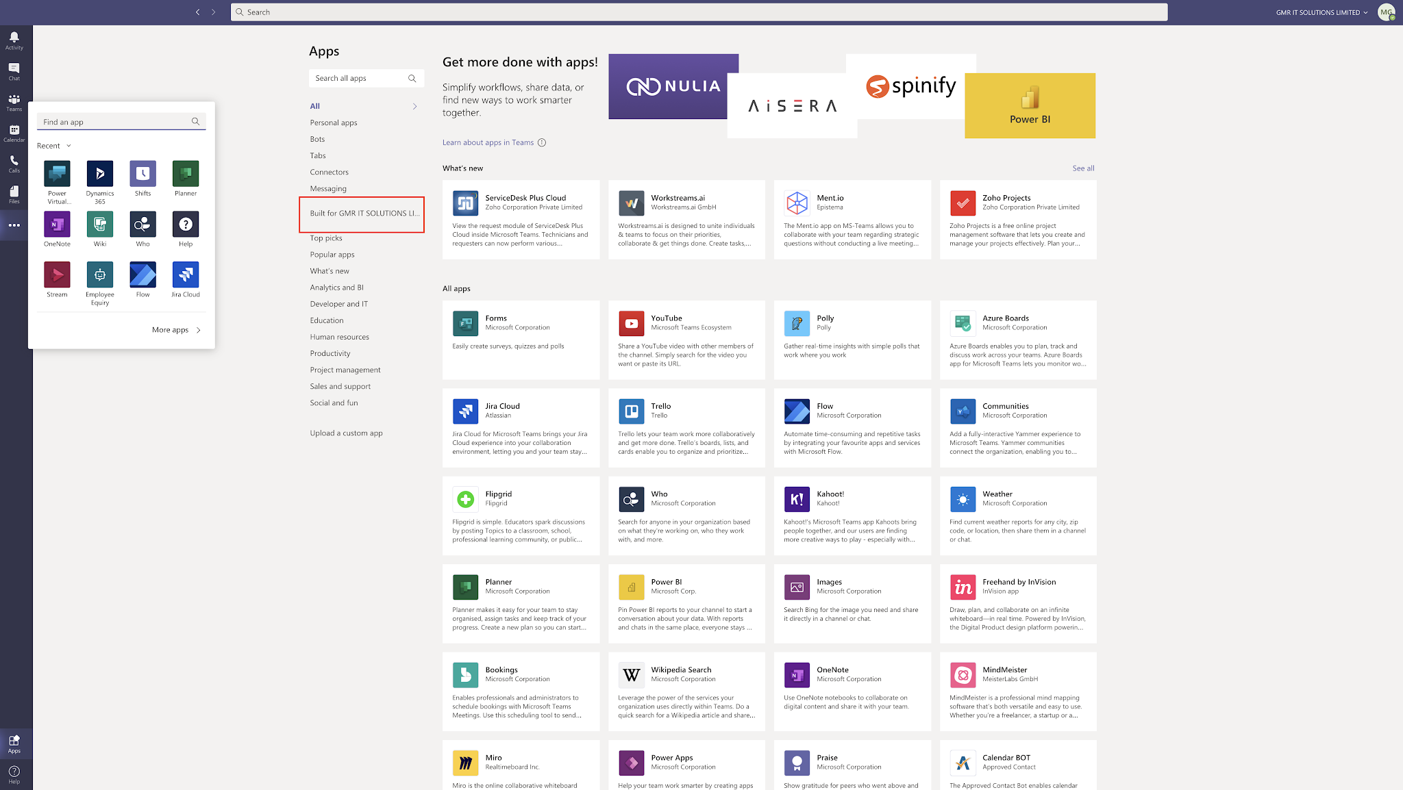Open the Power BI banner tile
This screenshot has height=790, width=1403.
tap(1030, 106)
